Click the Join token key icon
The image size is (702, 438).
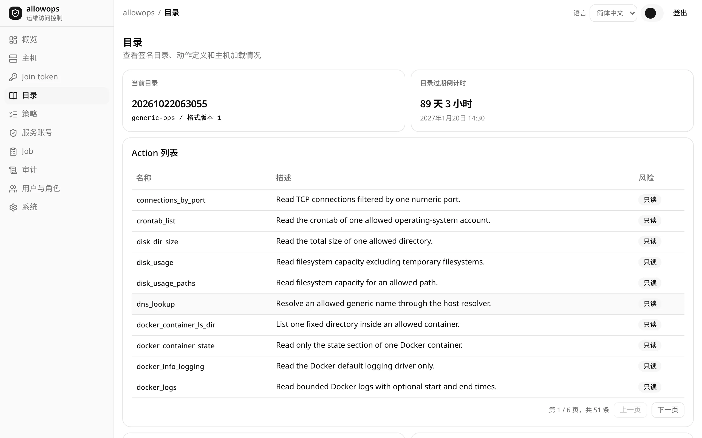pyautogui.click(x=13, y=77)
